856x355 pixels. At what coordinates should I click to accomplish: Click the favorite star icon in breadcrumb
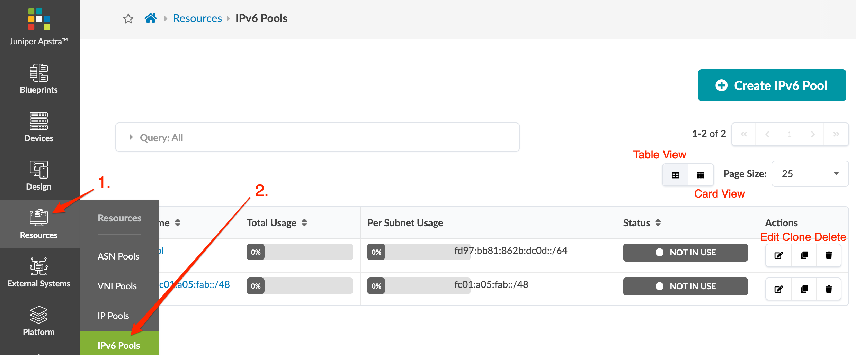pyautogui.click(x=128, y=18)
